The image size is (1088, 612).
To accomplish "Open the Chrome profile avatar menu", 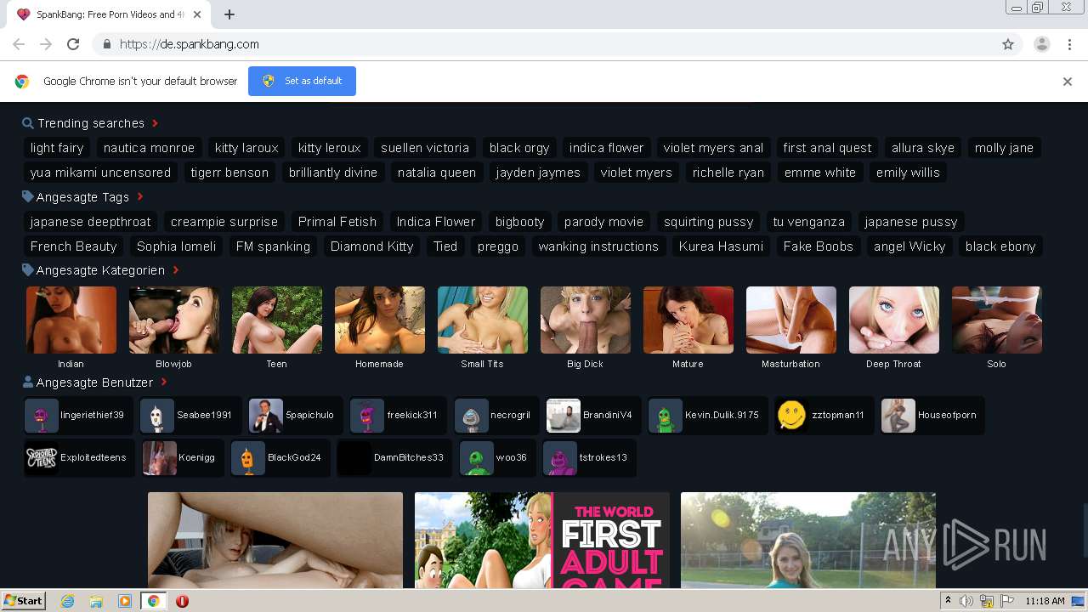I will [x=1041, y=44].
